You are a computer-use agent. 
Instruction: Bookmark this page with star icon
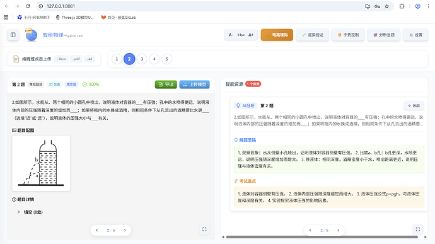[386, 6]
